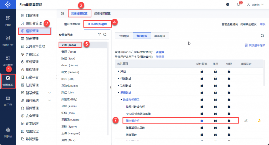Open the notification bell icon
Viewport: 269px width, 145px height.
click(x=239, y=4)
